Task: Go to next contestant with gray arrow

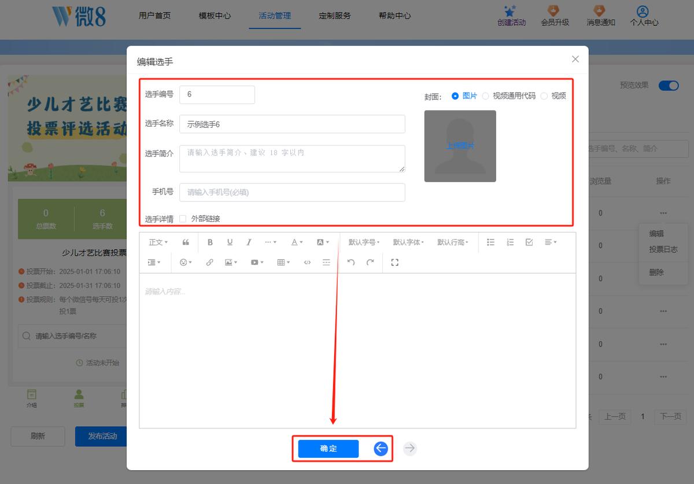Action: coord(410,448)
